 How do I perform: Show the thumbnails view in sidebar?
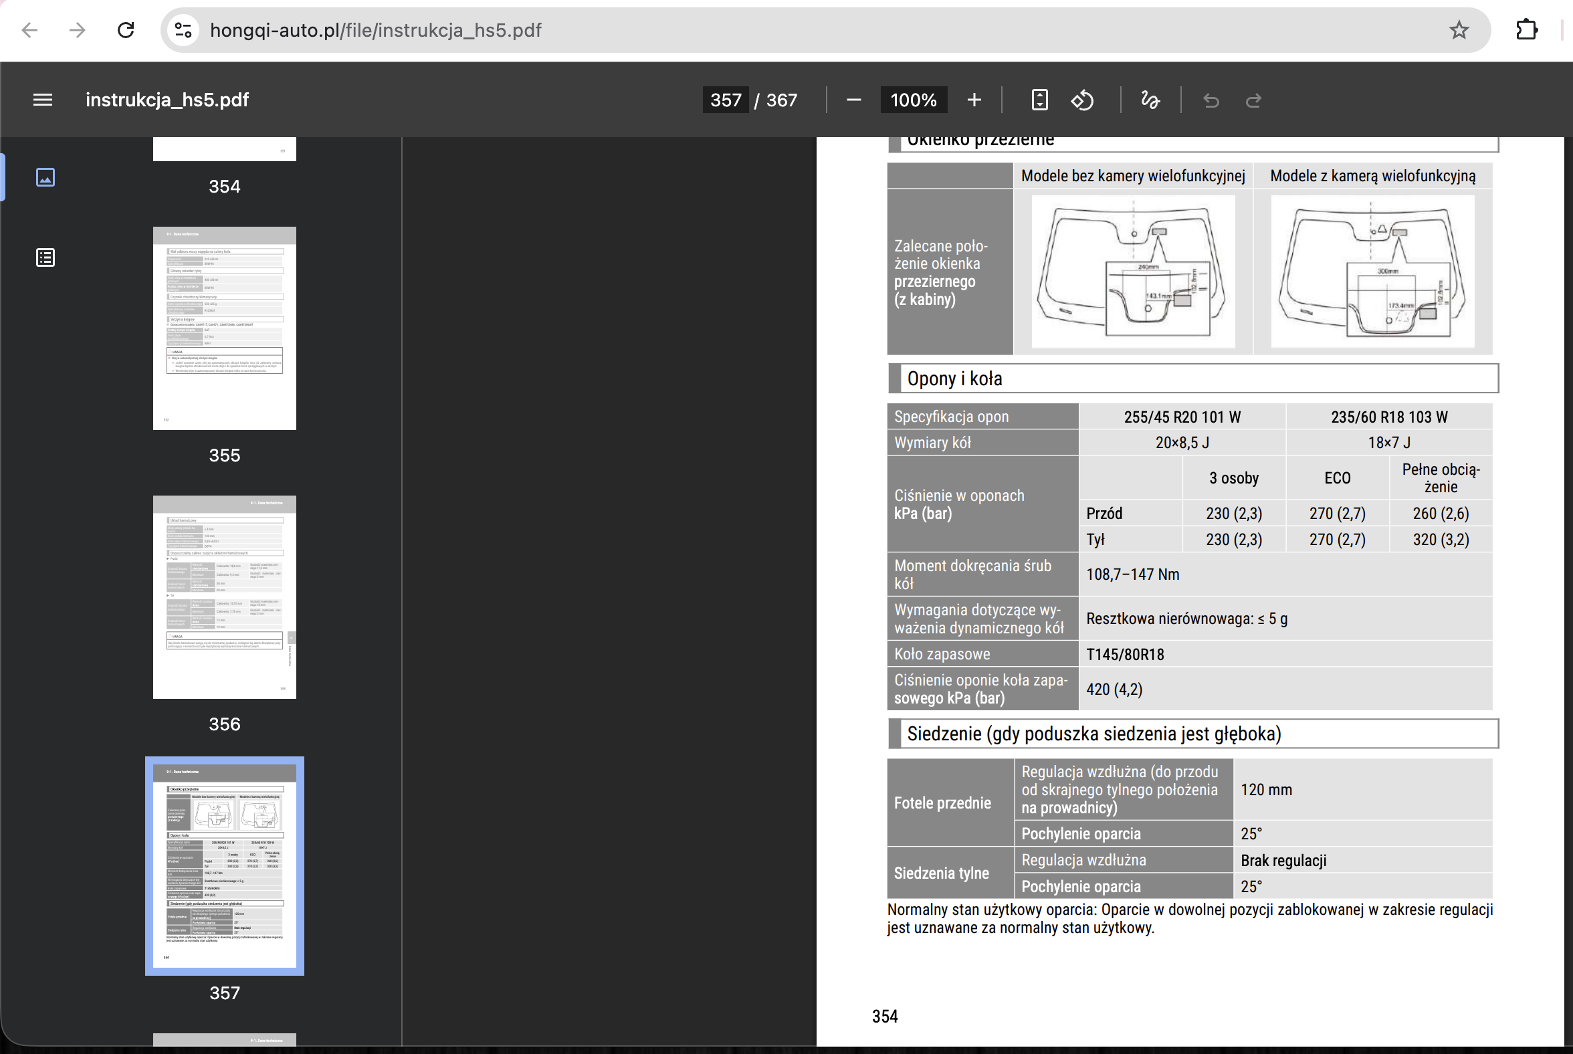point(45,177)
